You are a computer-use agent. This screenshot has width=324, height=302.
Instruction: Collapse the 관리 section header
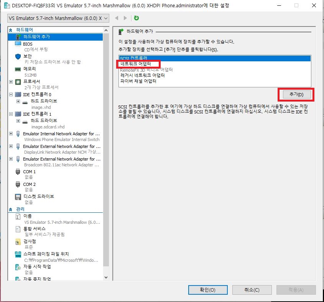point(11,210)
